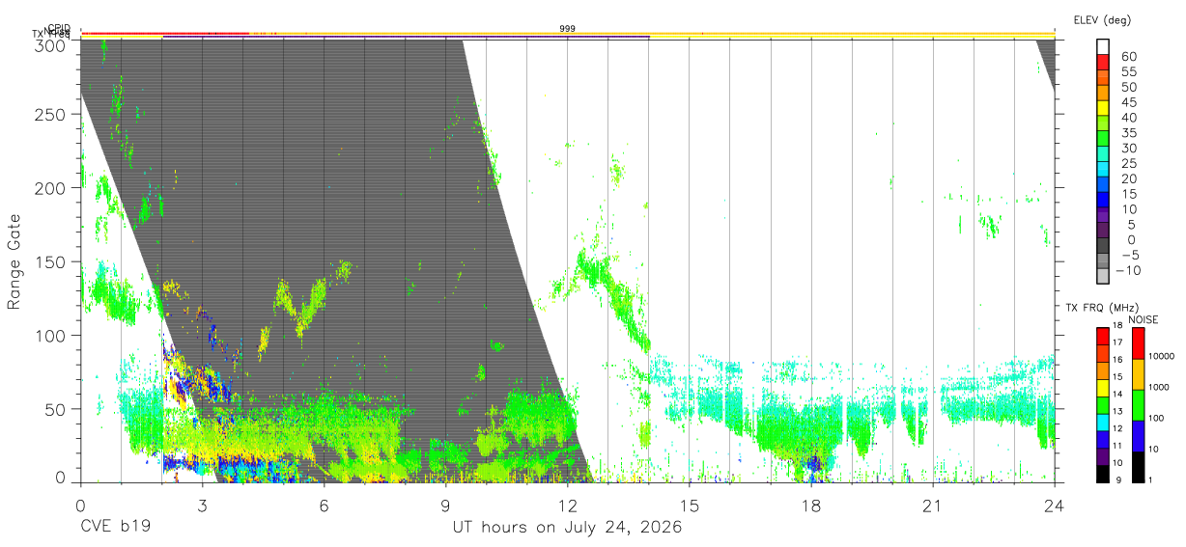Click the '24' UT hour tick label
The width and height of the screenshot is (1186, 547).
pos(1054,506)
